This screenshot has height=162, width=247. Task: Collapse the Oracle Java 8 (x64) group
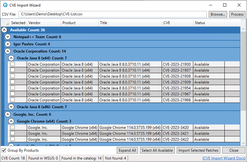tap(11, 58)
